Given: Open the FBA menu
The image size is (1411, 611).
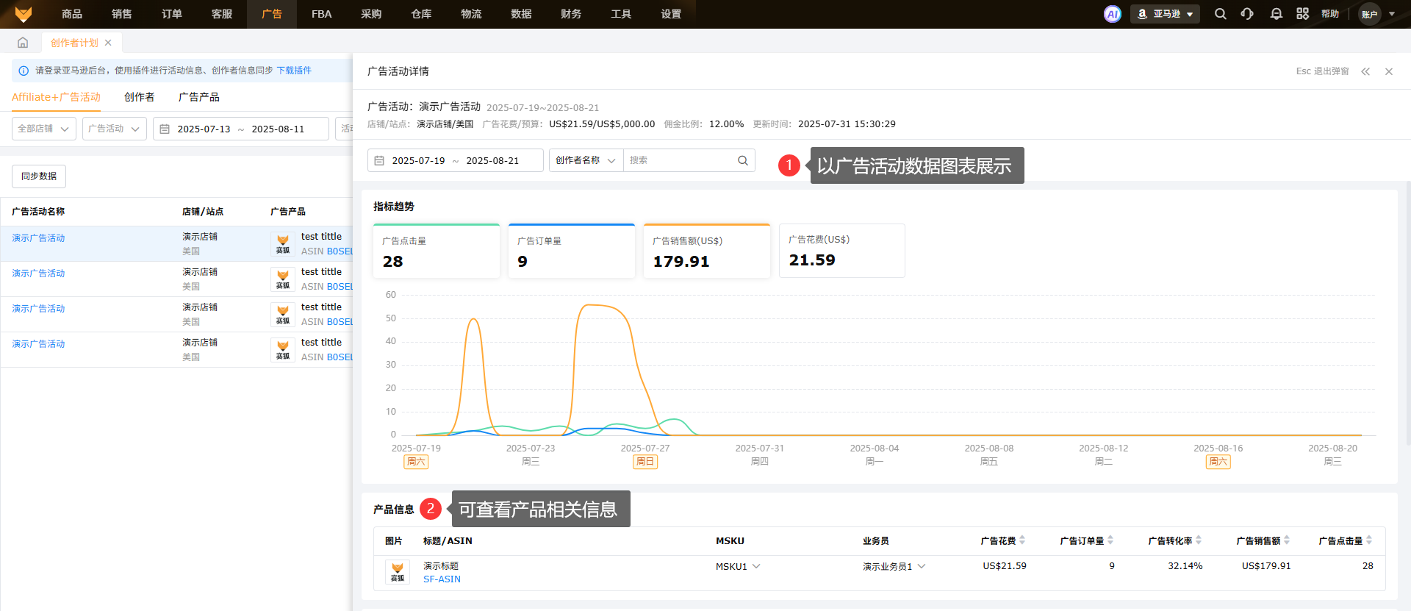Looking at the screenshot, I should [321, 14].
